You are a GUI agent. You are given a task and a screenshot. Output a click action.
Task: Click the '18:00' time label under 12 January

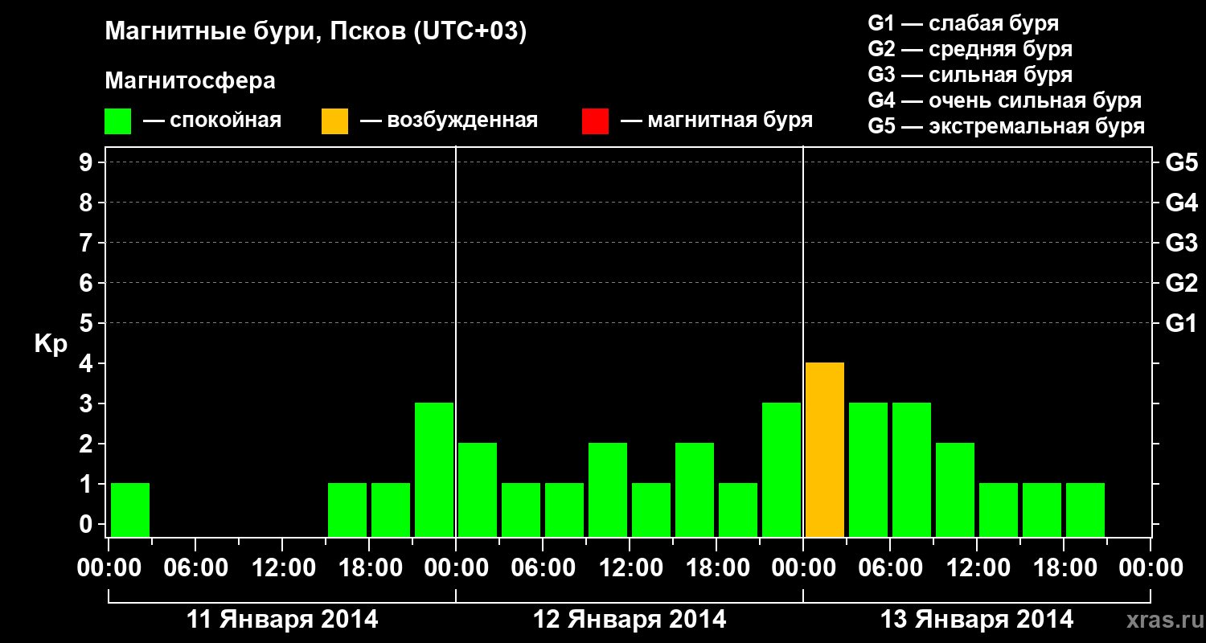coord(716,568)
